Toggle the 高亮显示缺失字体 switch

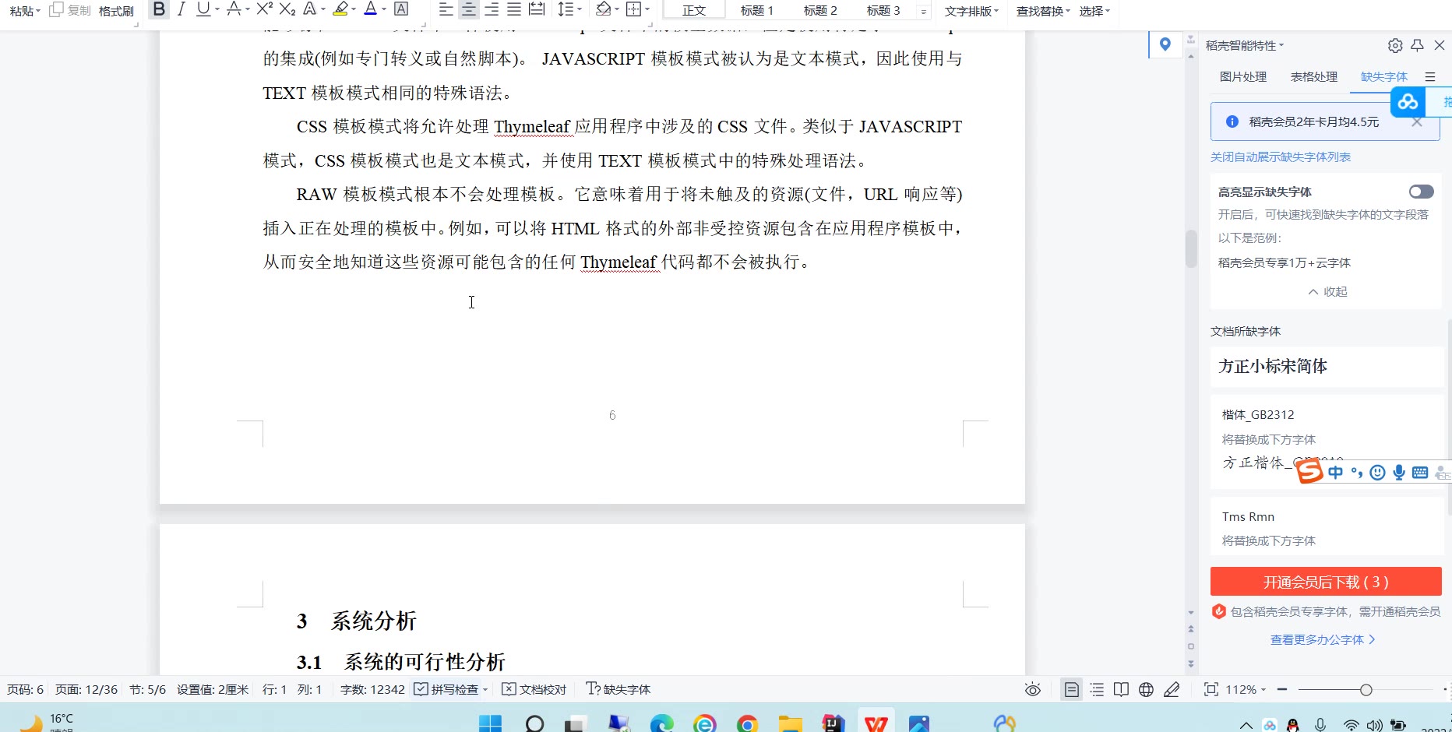tap(1421, 192)
